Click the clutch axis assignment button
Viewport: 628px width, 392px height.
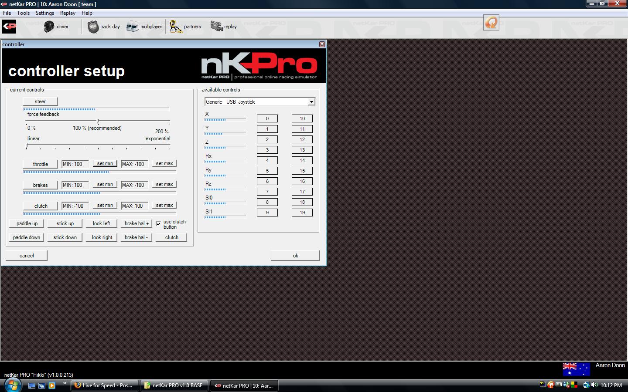[41, 206]
